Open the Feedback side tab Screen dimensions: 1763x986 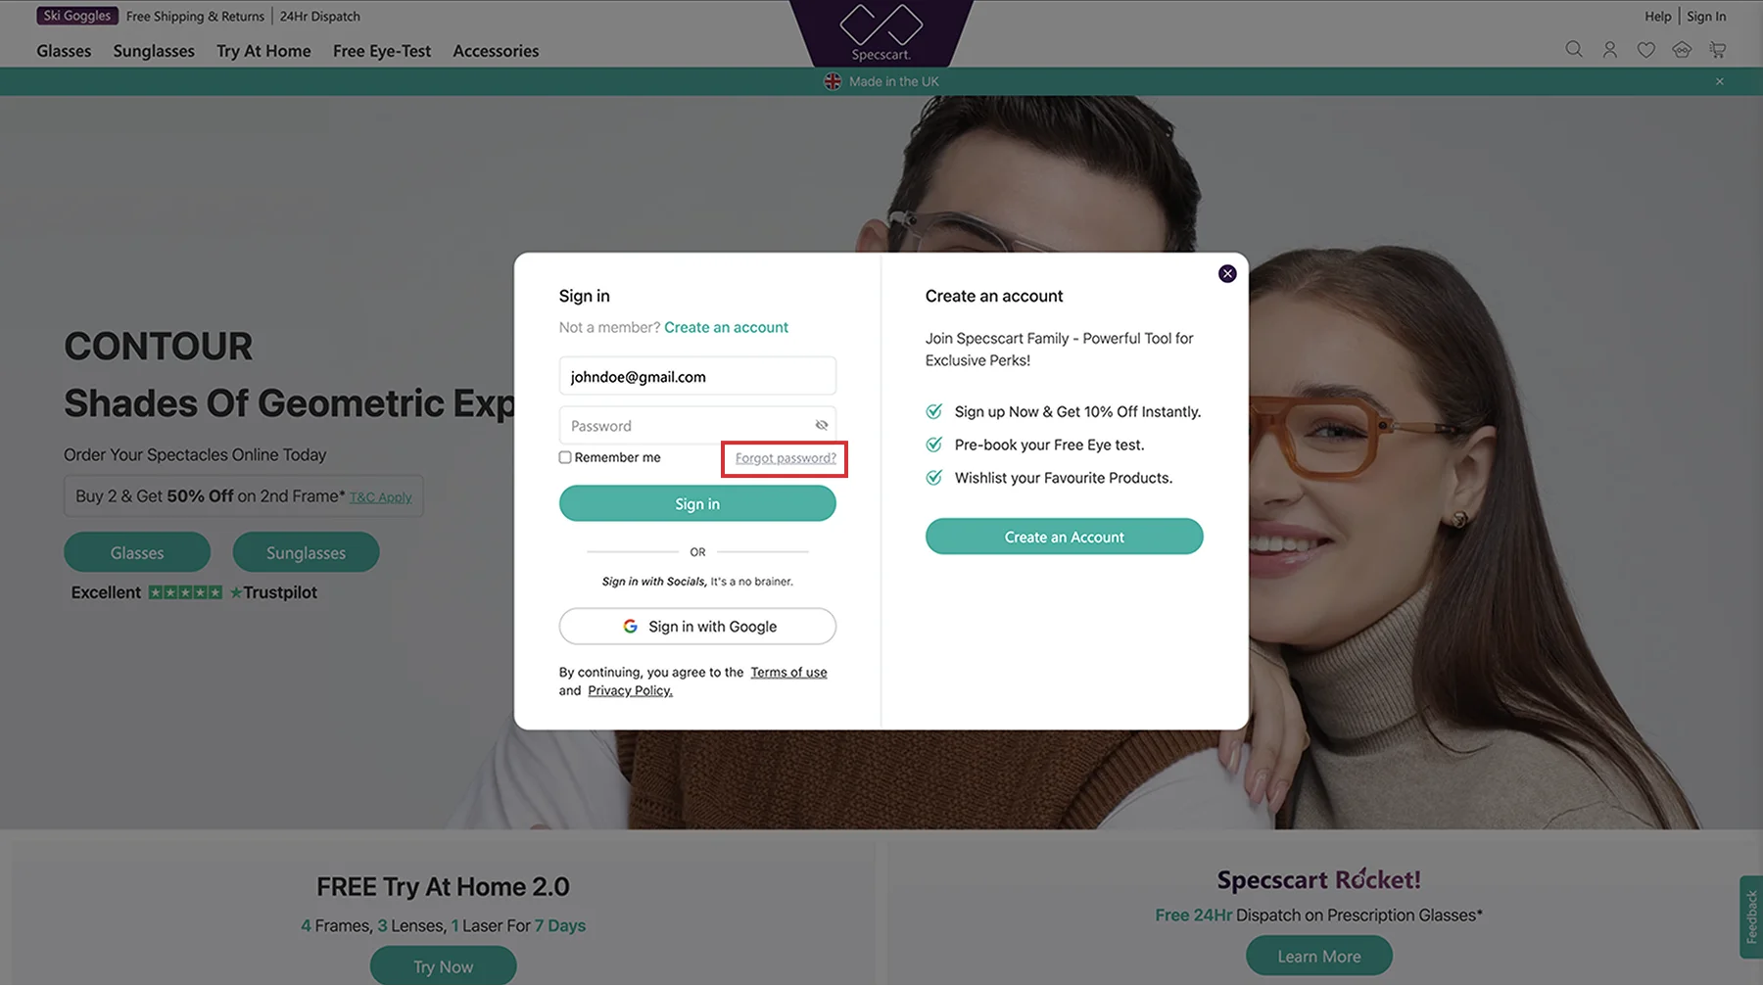[1751, 916]
